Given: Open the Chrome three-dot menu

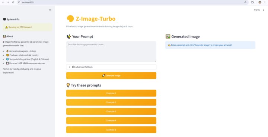Looking at the screenshot, I should point(265,2).
